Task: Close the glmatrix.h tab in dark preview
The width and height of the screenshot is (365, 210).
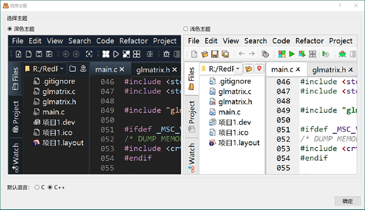Action: coord(175,69)
